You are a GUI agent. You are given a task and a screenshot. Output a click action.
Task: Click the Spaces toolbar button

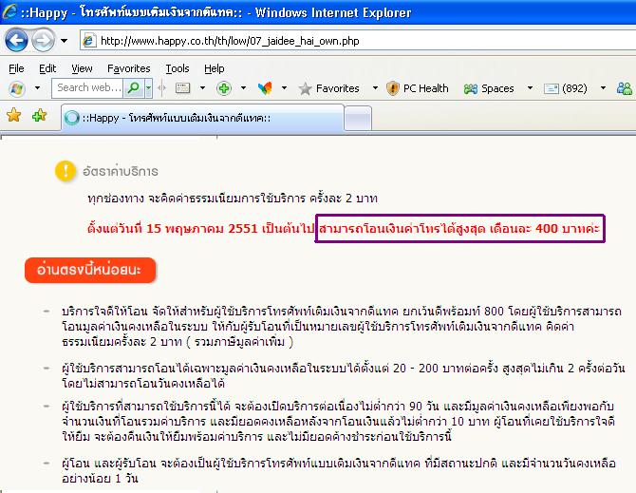489,88
